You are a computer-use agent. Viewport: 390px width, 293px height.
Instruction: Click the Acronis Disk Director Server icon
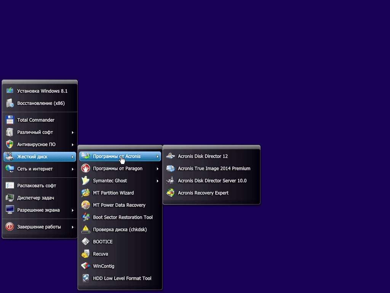(171, 180)
